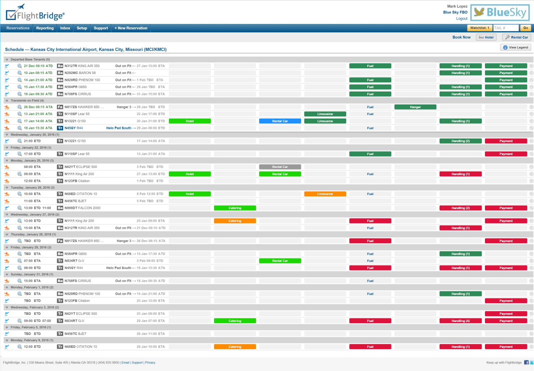Collapse Tuesday, January 26, 2016 group
This screenshot has height=371, width=534.
point(7,188)
